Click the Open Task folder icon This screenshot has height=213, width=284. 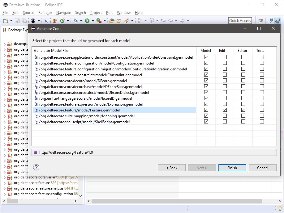[119, 21]
